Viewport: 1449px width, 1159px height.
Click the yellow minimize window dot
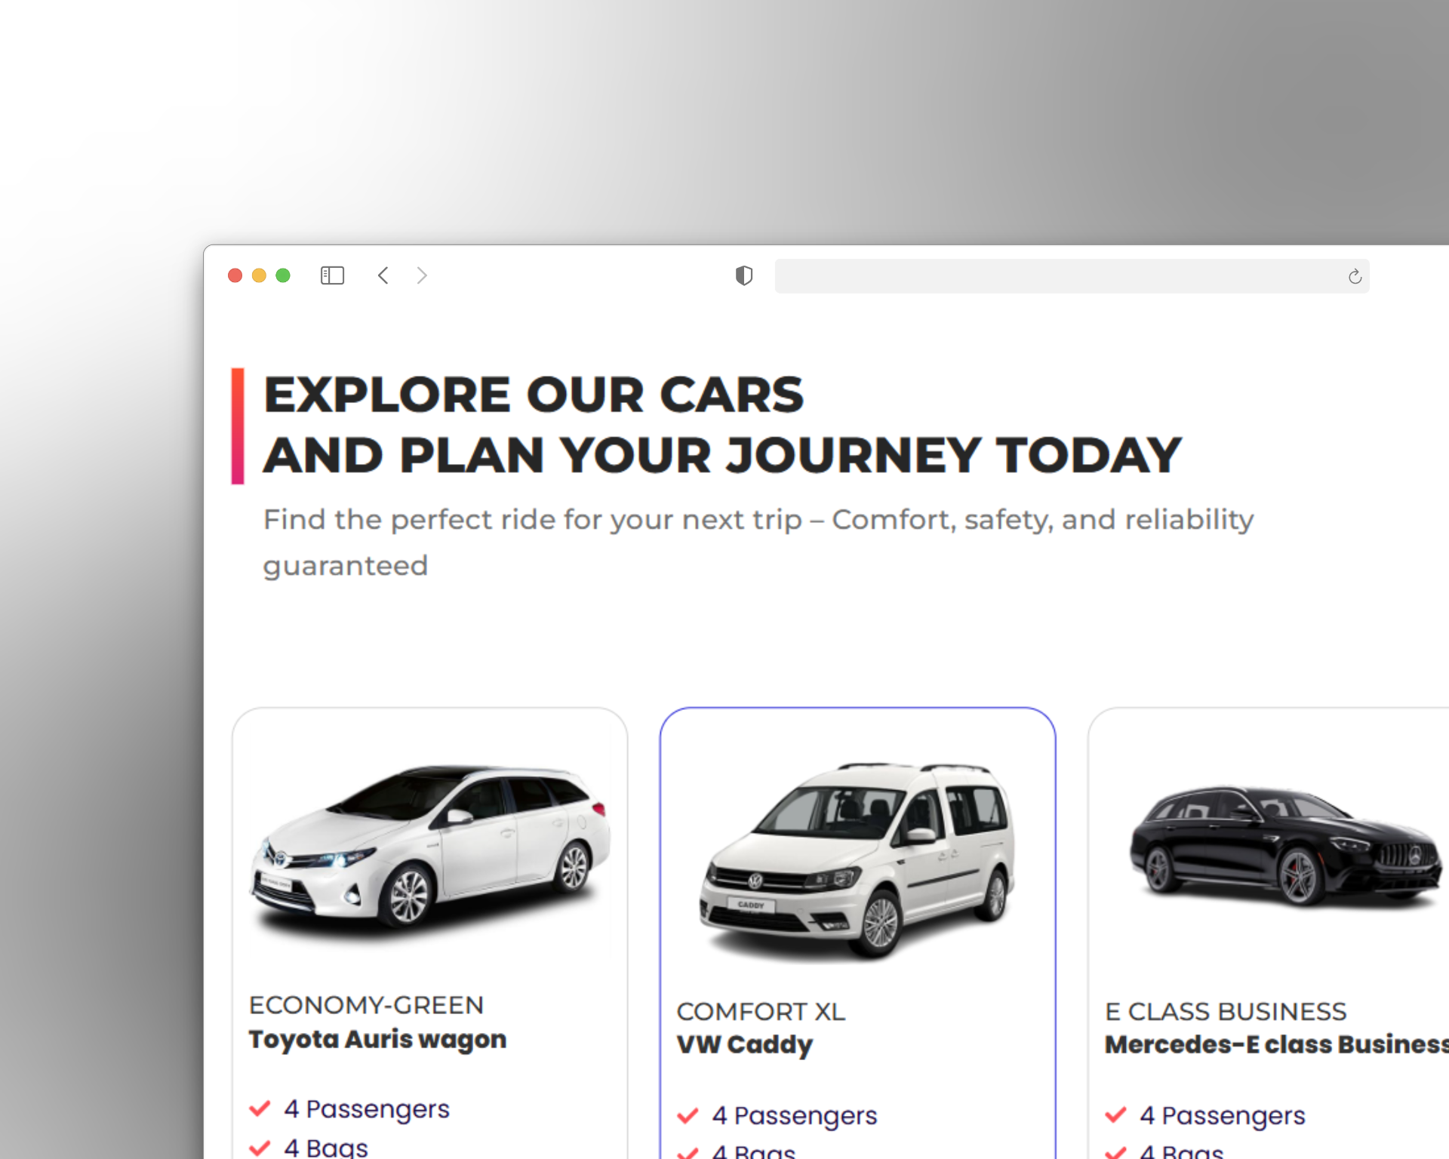click(x=259, y=275)
